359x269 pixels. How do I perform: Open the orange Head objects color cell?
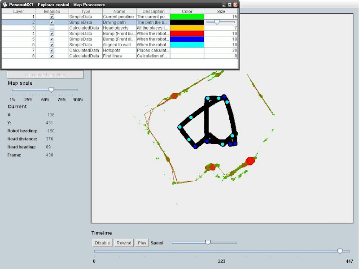(x=187, y=28)
